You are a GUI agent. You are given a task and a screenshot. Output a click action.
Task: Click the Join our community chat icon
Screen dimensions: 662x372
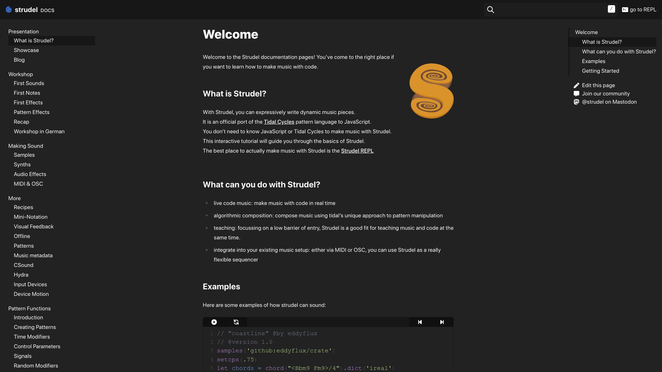[x=576, y=94]
